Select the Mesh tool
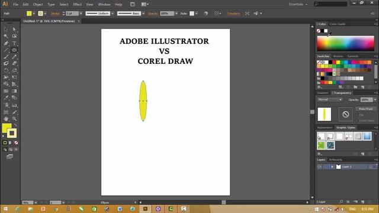This screenshot has width=379, height=213. [6, 91]
